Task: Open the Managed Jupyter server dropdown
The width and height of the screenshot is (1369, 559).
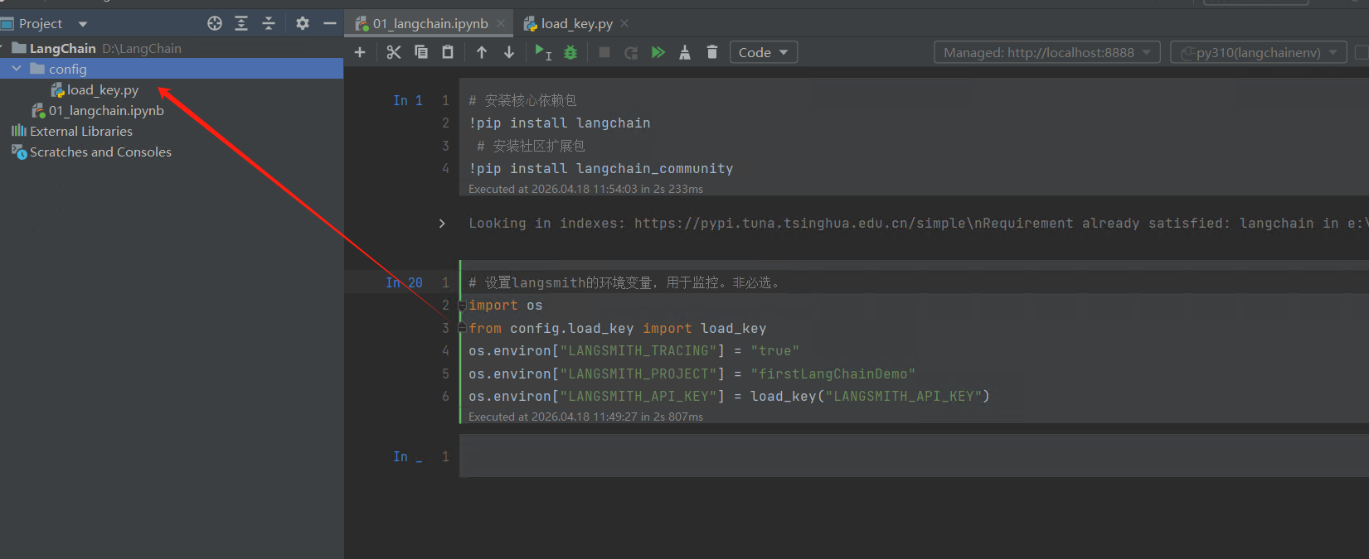Action: [x=1046, y=52]
